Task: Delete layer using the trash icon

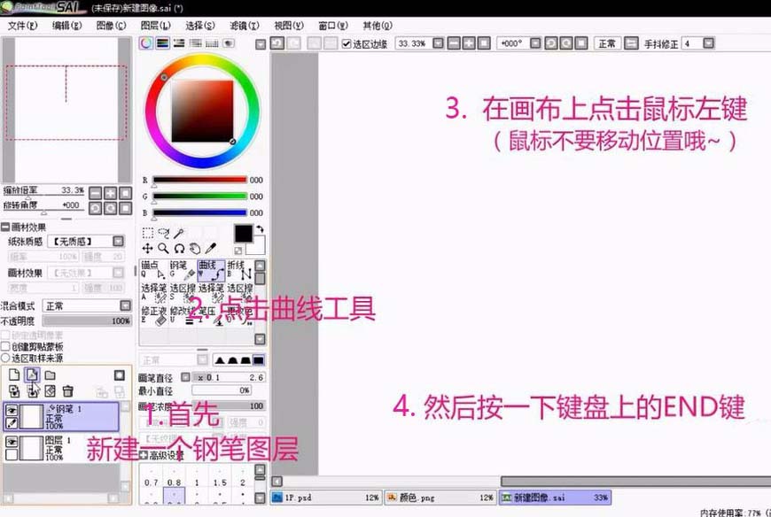Action: (x=67, y=391)
